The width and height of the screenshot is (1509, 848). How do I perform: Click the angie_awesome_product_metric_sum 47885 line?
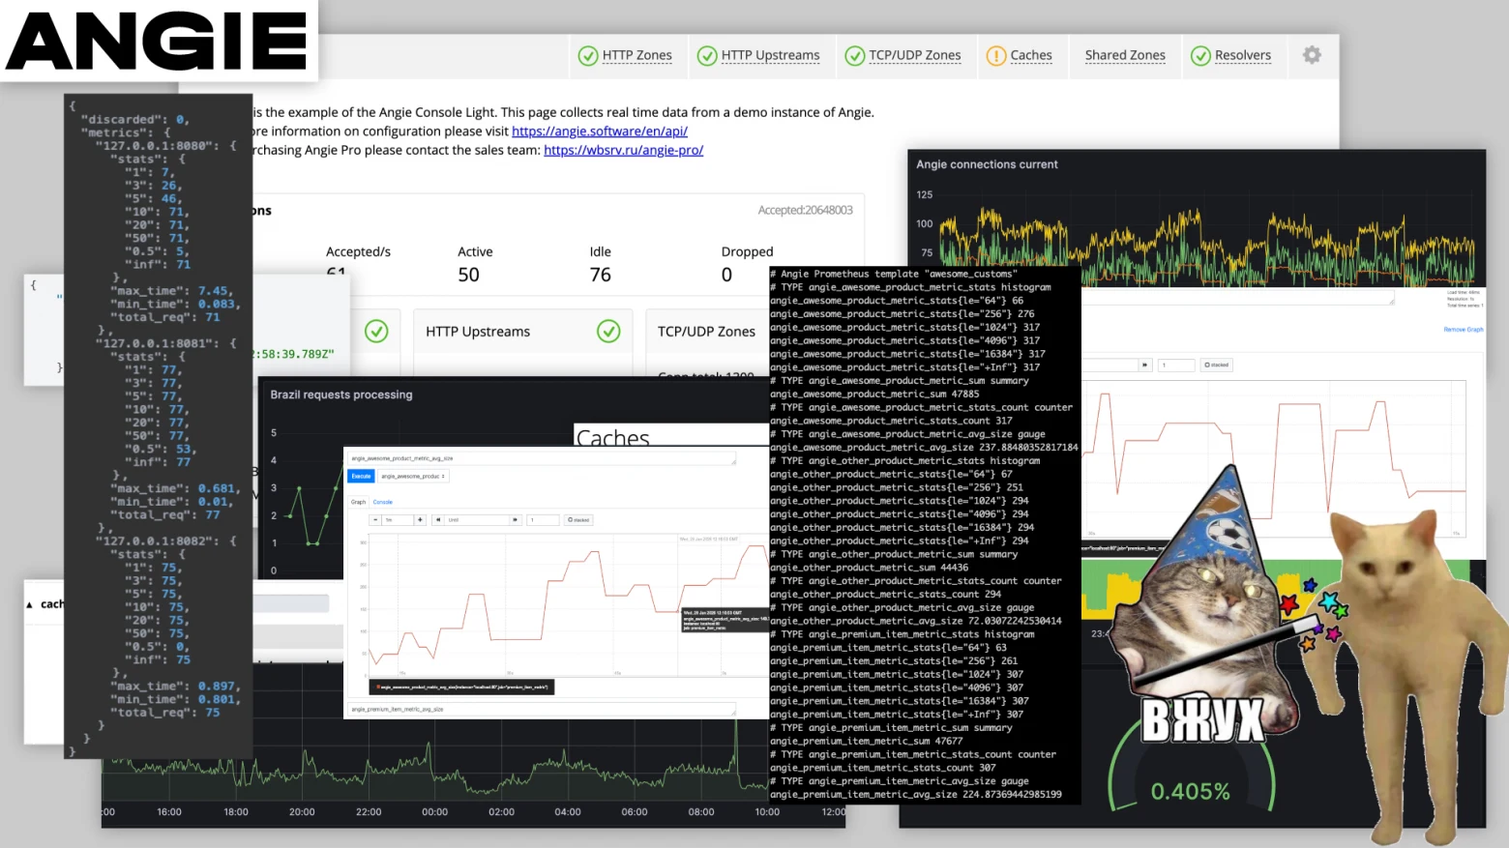874,394
